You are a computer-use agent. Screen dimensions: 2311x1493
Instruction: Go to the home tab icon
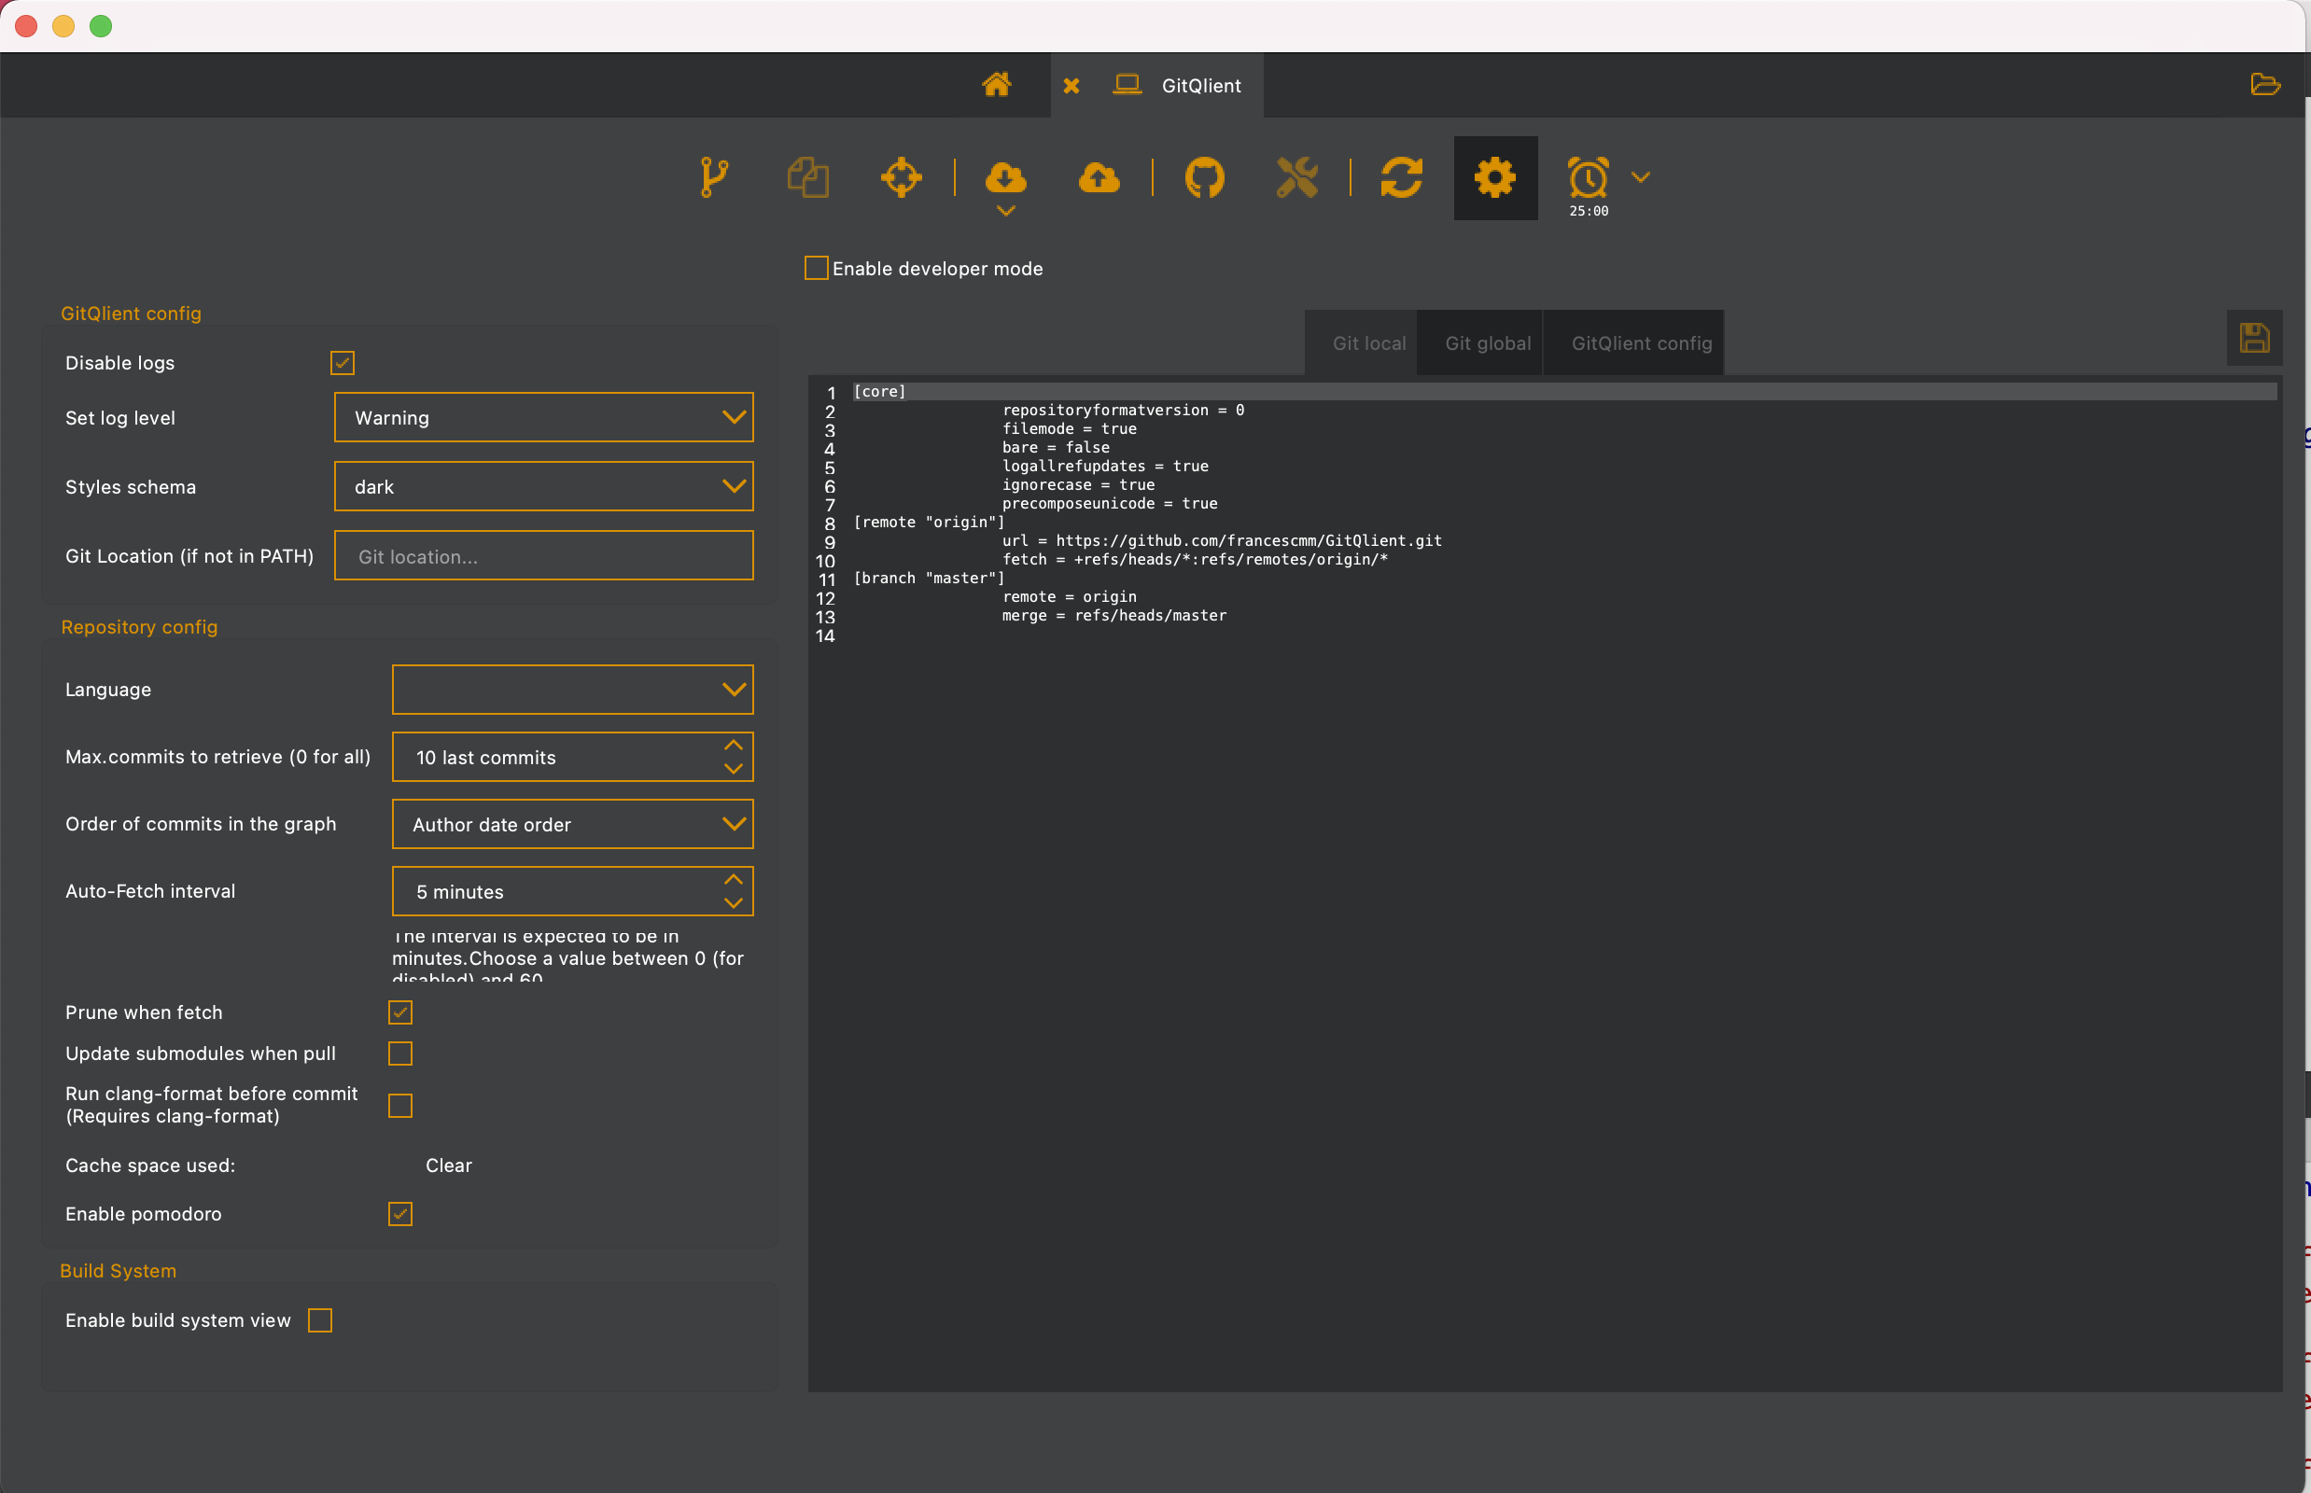click(x=996, y=85)
